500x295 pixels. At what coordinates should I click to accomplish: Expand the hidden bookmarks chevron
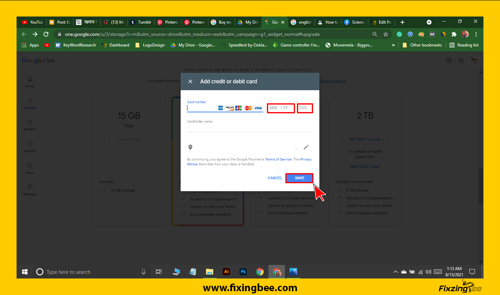pos(393,45)
